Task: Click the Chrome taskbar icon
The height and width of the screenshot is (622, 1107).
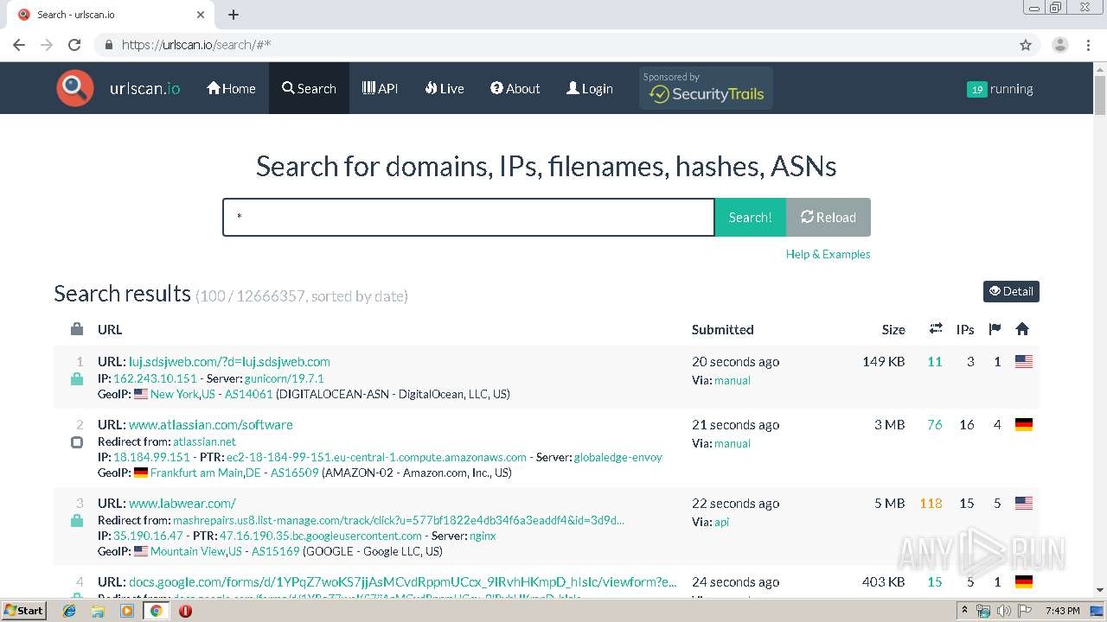Action: pos(157,611)
